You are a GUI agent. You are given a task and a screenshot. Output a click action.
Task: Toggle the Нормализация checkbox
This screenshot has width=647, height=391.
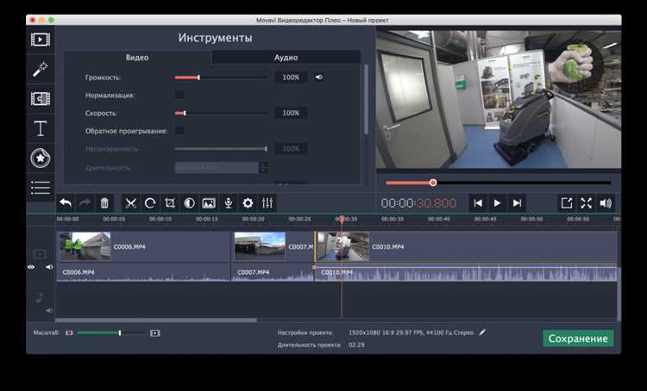(x=179, y=96)
